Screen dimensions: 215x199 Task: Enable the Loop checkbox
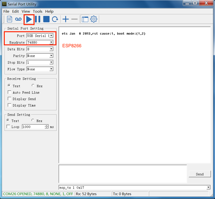tap(9, 127)
